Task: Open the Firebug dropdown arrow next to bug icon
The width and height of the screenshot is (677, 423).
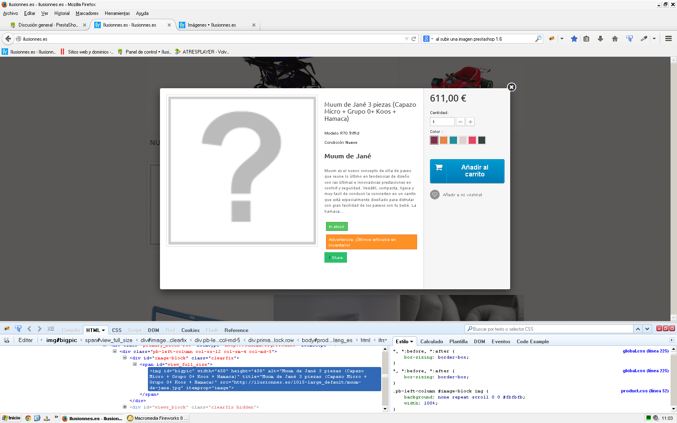Action: 562,39
